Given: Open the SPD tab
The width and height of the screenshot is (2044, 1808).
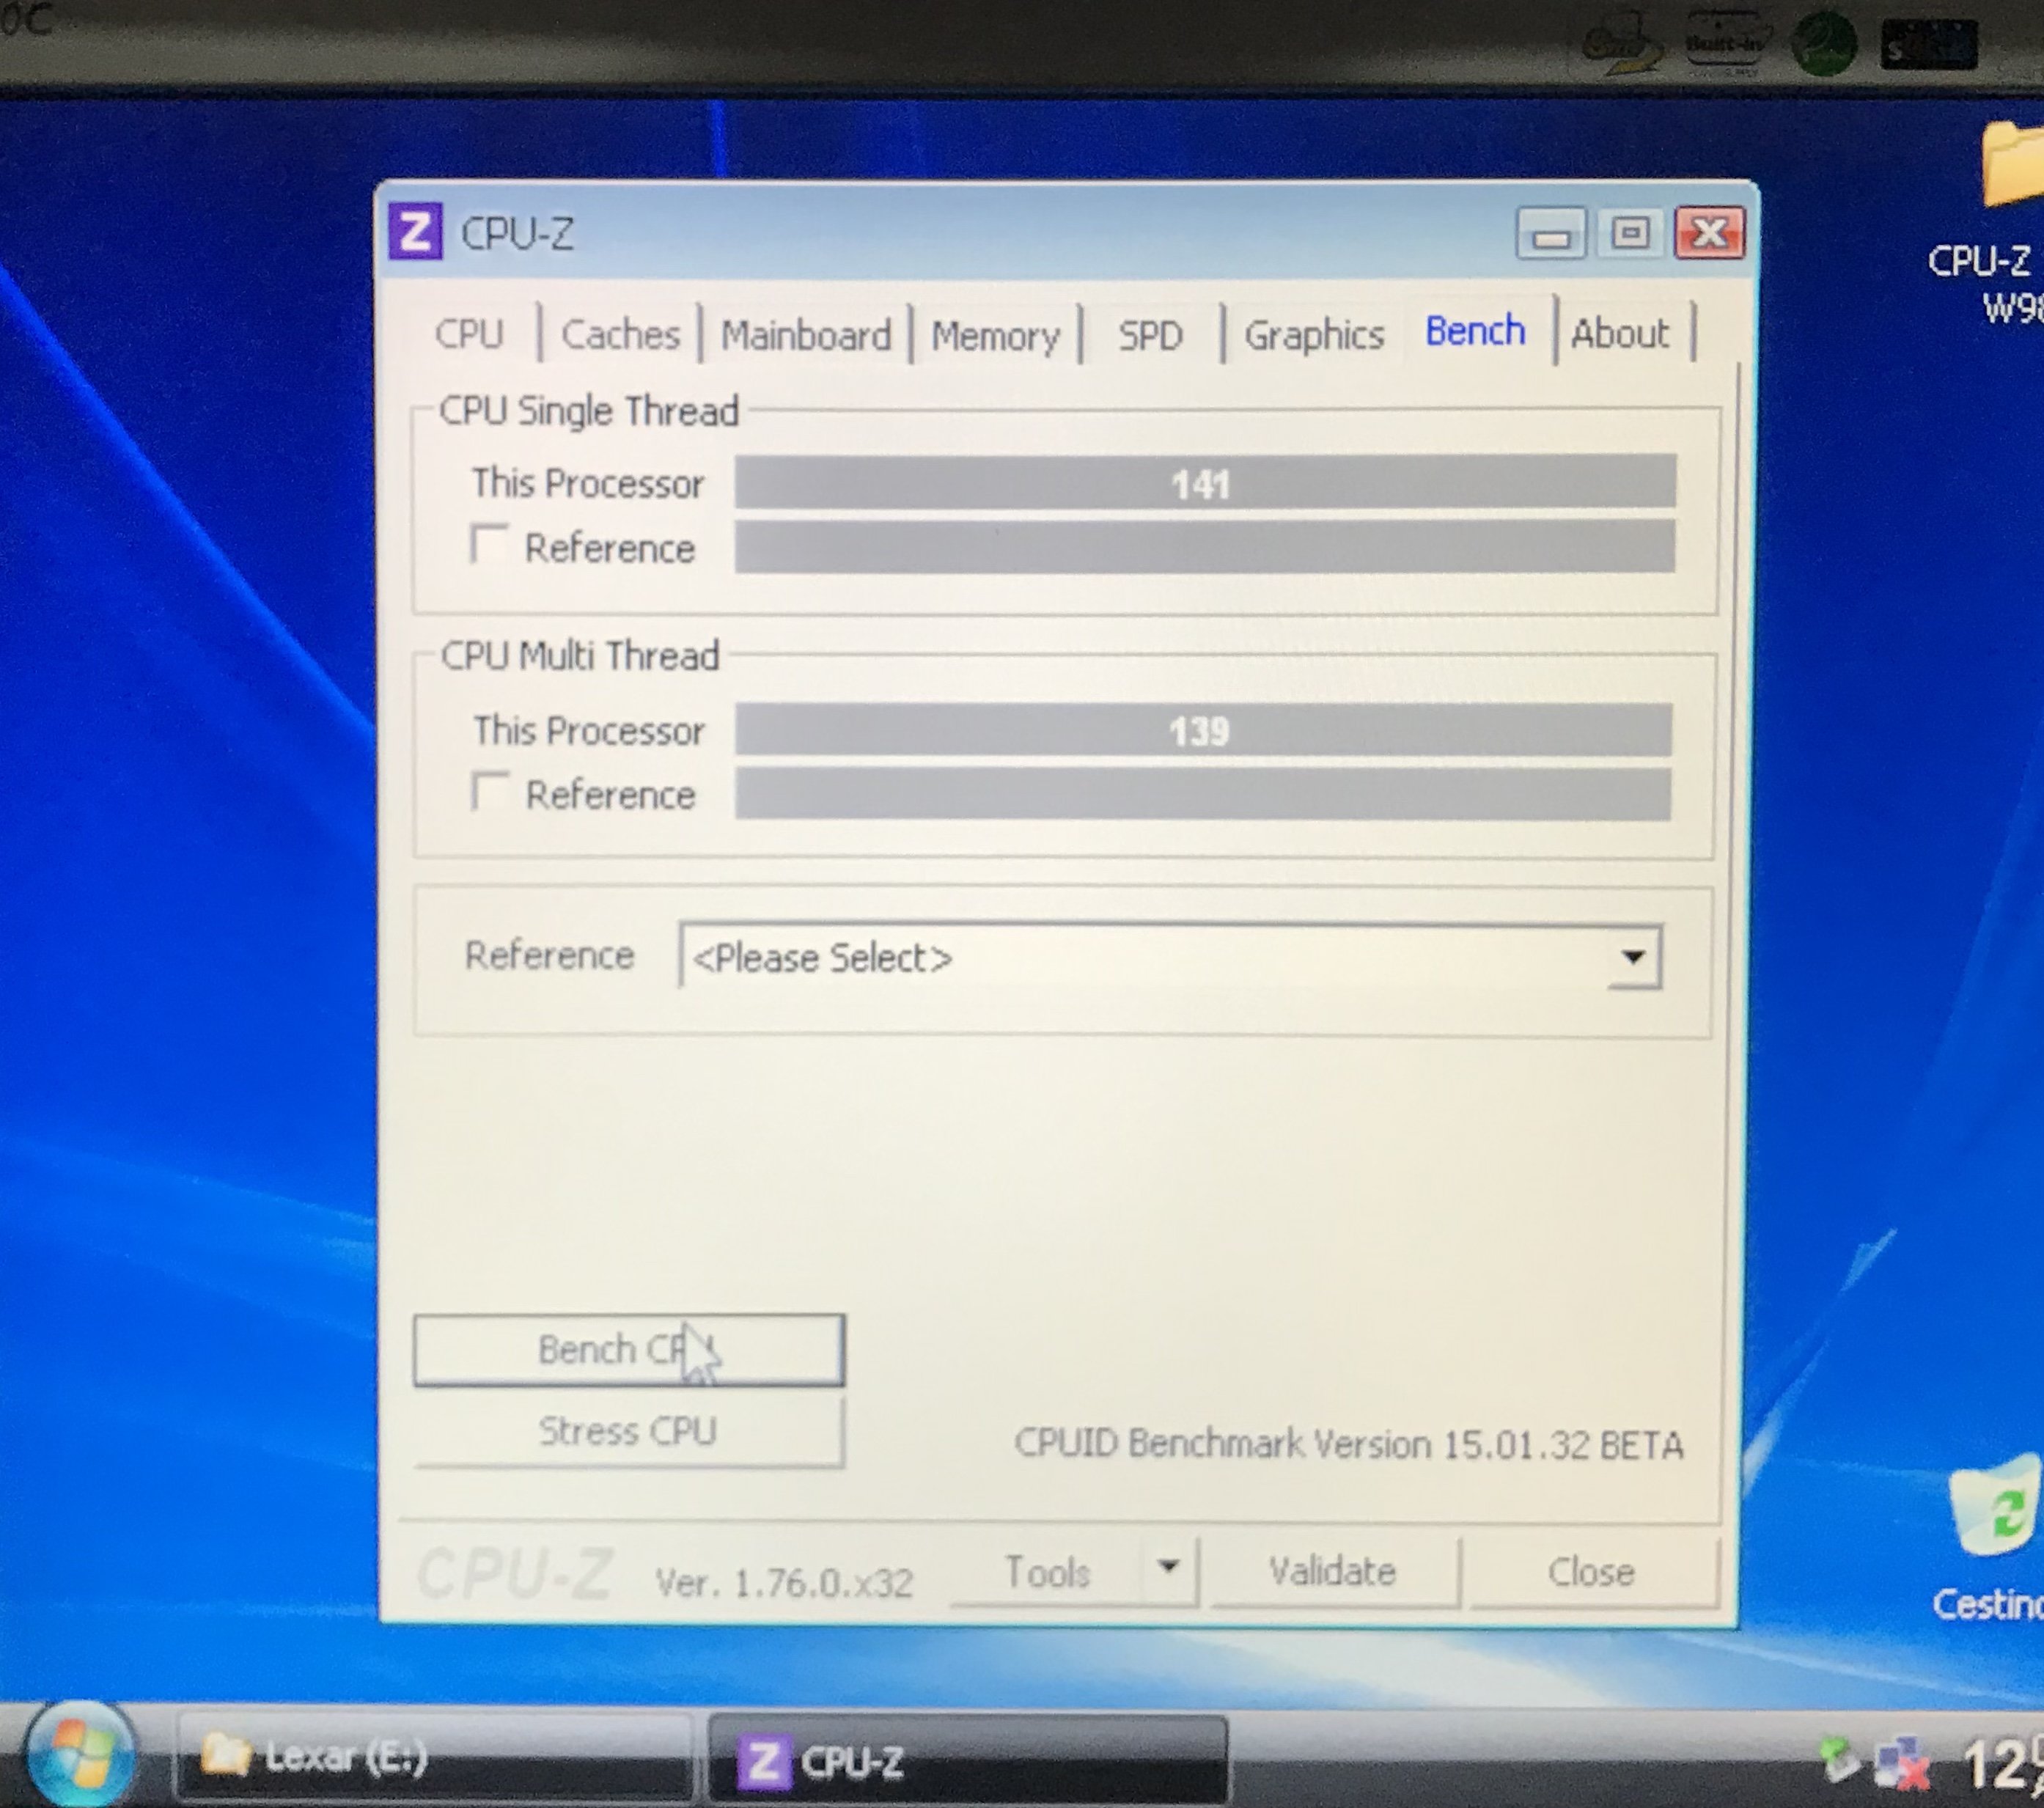Looking at the screenshot, I should pos(1150,335).
